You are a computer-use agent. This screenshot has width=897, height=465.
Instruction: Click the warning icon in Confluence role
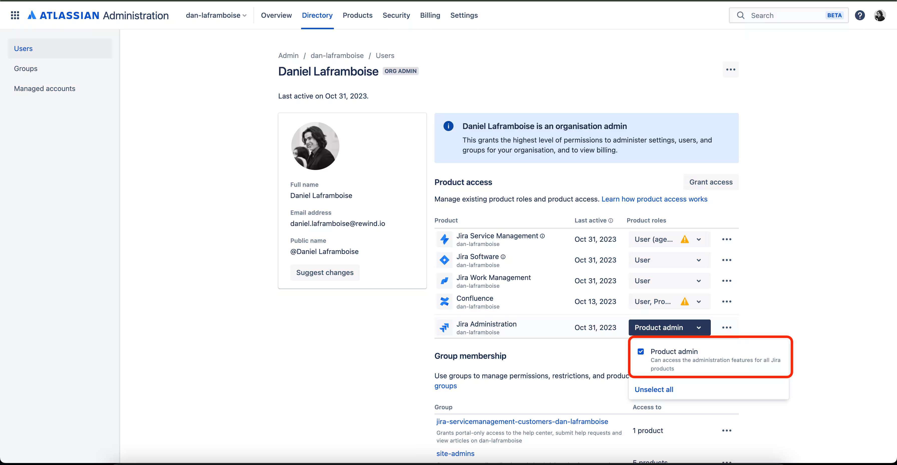[685, 301]
